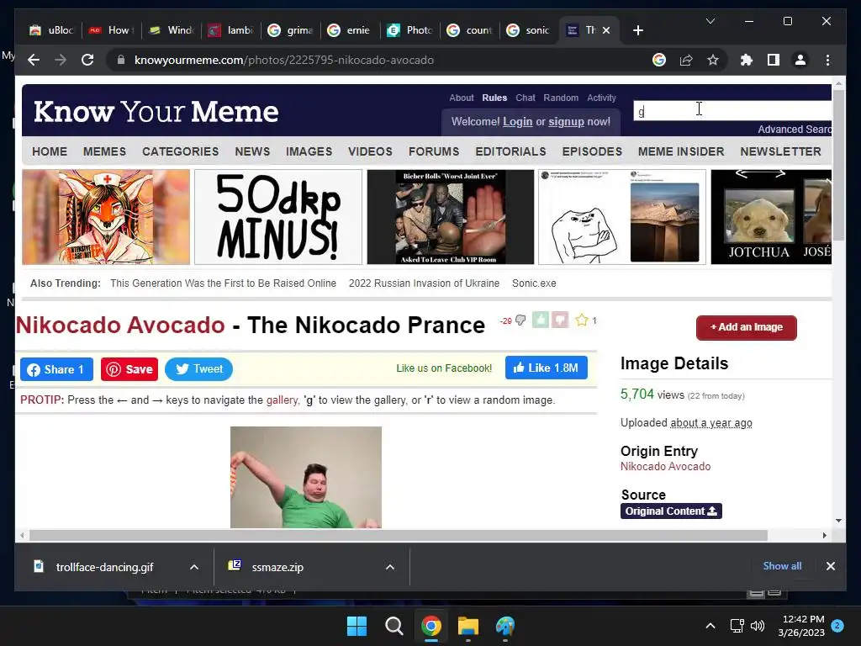
Task: Open the EDITORIALS menu item
Action: (510, 151)
